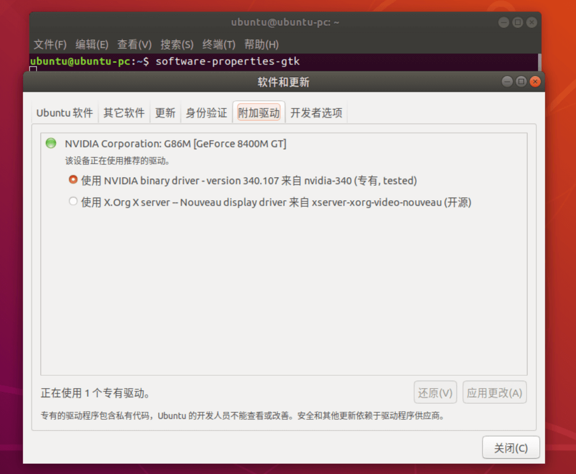Click the ubuntu@ubuntu-pc terminal prompt
Viewport: 576px width, 474px height.
tap(90, 61)
